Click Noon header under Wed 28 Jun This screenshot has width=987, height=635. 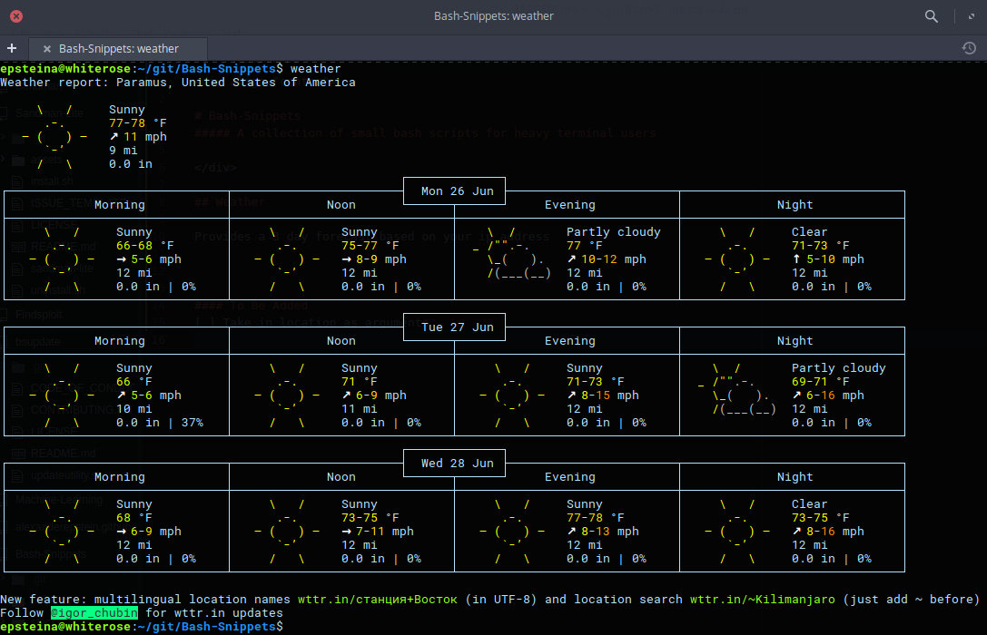[341, 477]
